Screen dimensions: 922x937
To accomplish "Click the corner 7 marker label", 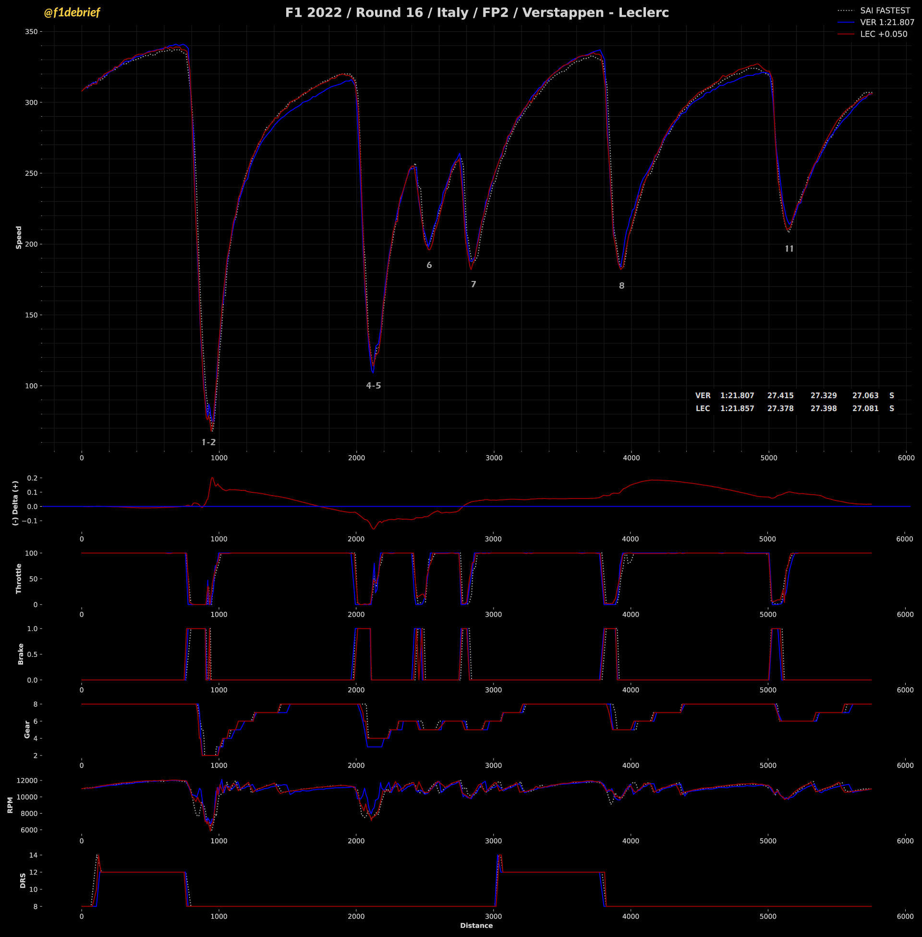I will coord(473,284).
